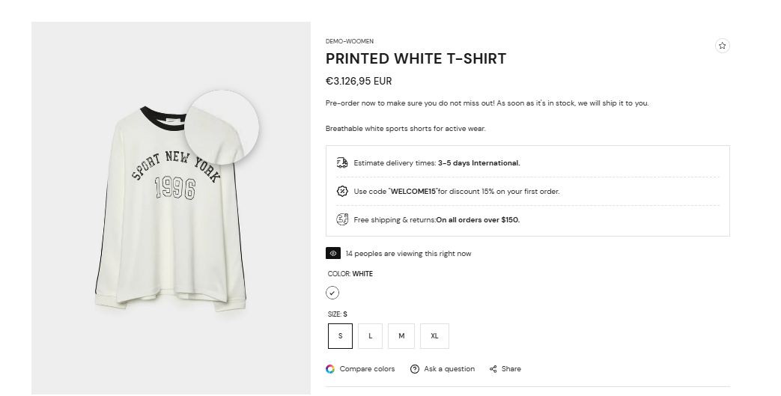Select size S option
Screen dimensions: 781x396
[340, 336]
